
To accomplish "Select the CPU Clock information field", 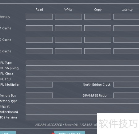I will pos(82,74).
